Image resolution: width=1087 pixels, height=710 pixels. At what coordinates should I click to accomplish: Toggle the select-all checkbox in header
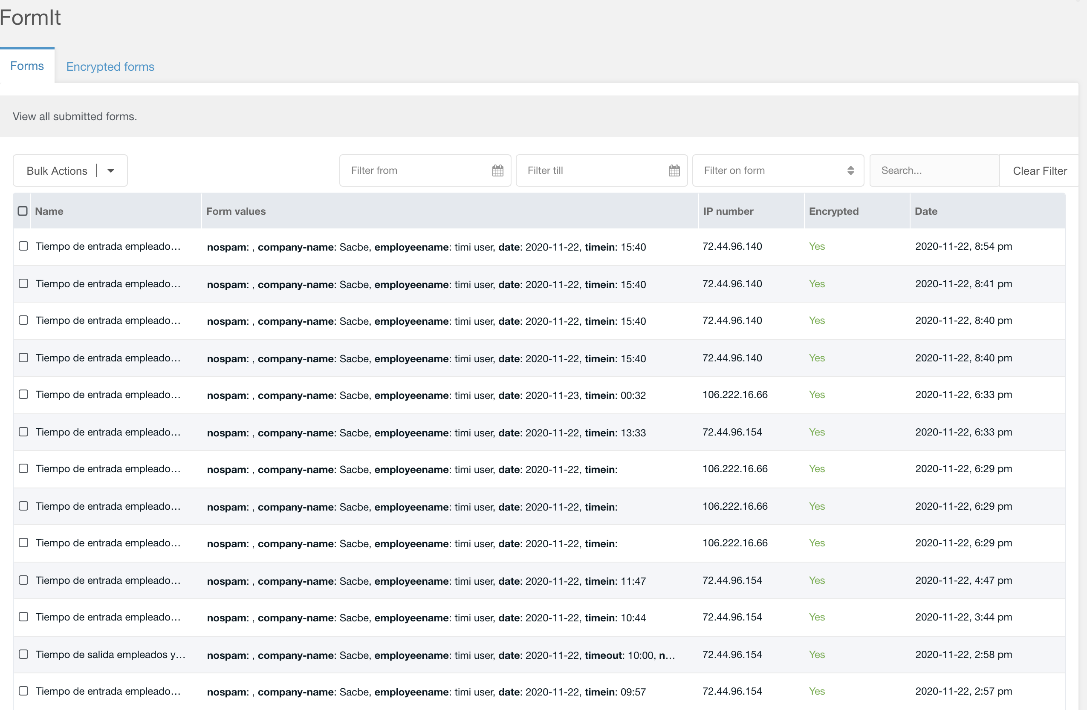[22, 211]
